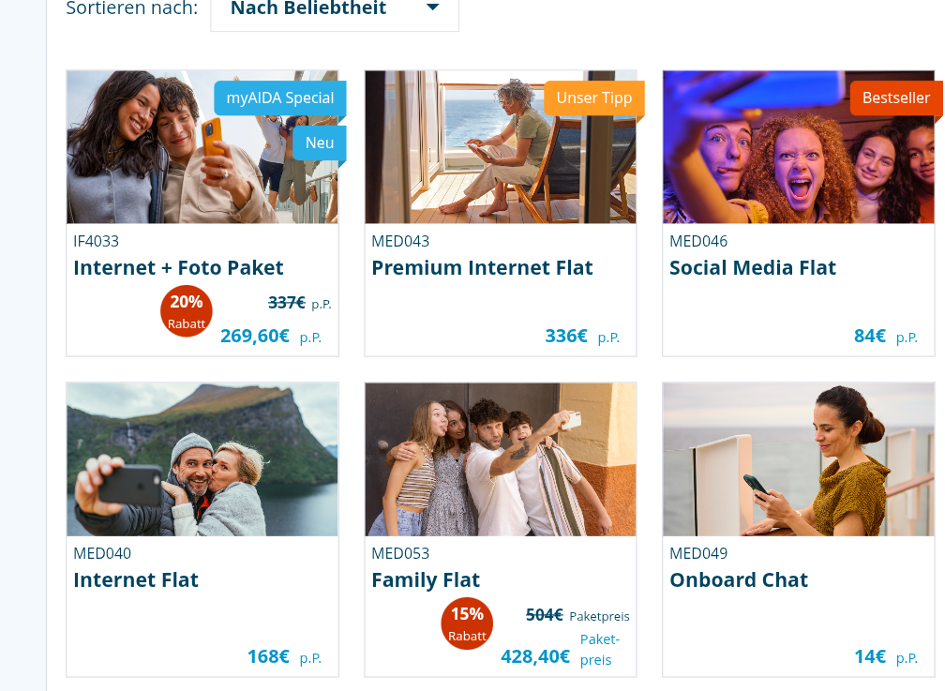Viewport: 945px width, 691px height.
Task: Click the 'Onboard Chat' title
Action: click(x=739, y=580)
